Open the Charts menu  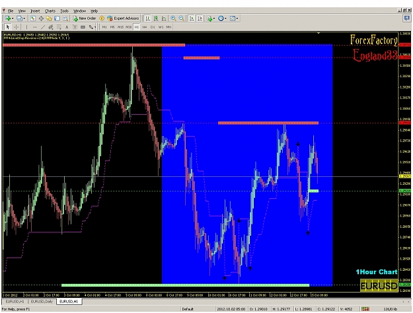tap(50, 11)
